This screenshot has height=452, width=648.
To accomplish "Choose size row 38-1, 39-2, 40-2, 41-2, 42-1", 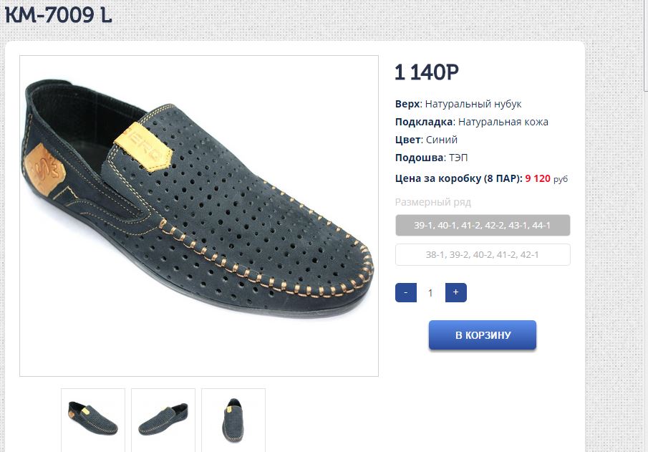I will coord(483,255).
